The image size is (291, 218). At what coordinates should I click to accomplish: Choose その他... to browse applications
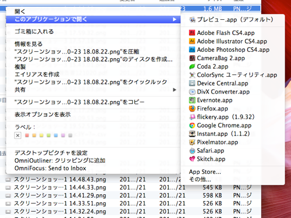[200, 180]
